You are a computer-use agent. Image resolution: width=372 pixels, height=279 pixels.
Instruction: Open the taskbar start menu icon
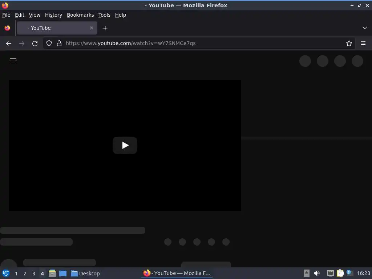coord(6,273)
